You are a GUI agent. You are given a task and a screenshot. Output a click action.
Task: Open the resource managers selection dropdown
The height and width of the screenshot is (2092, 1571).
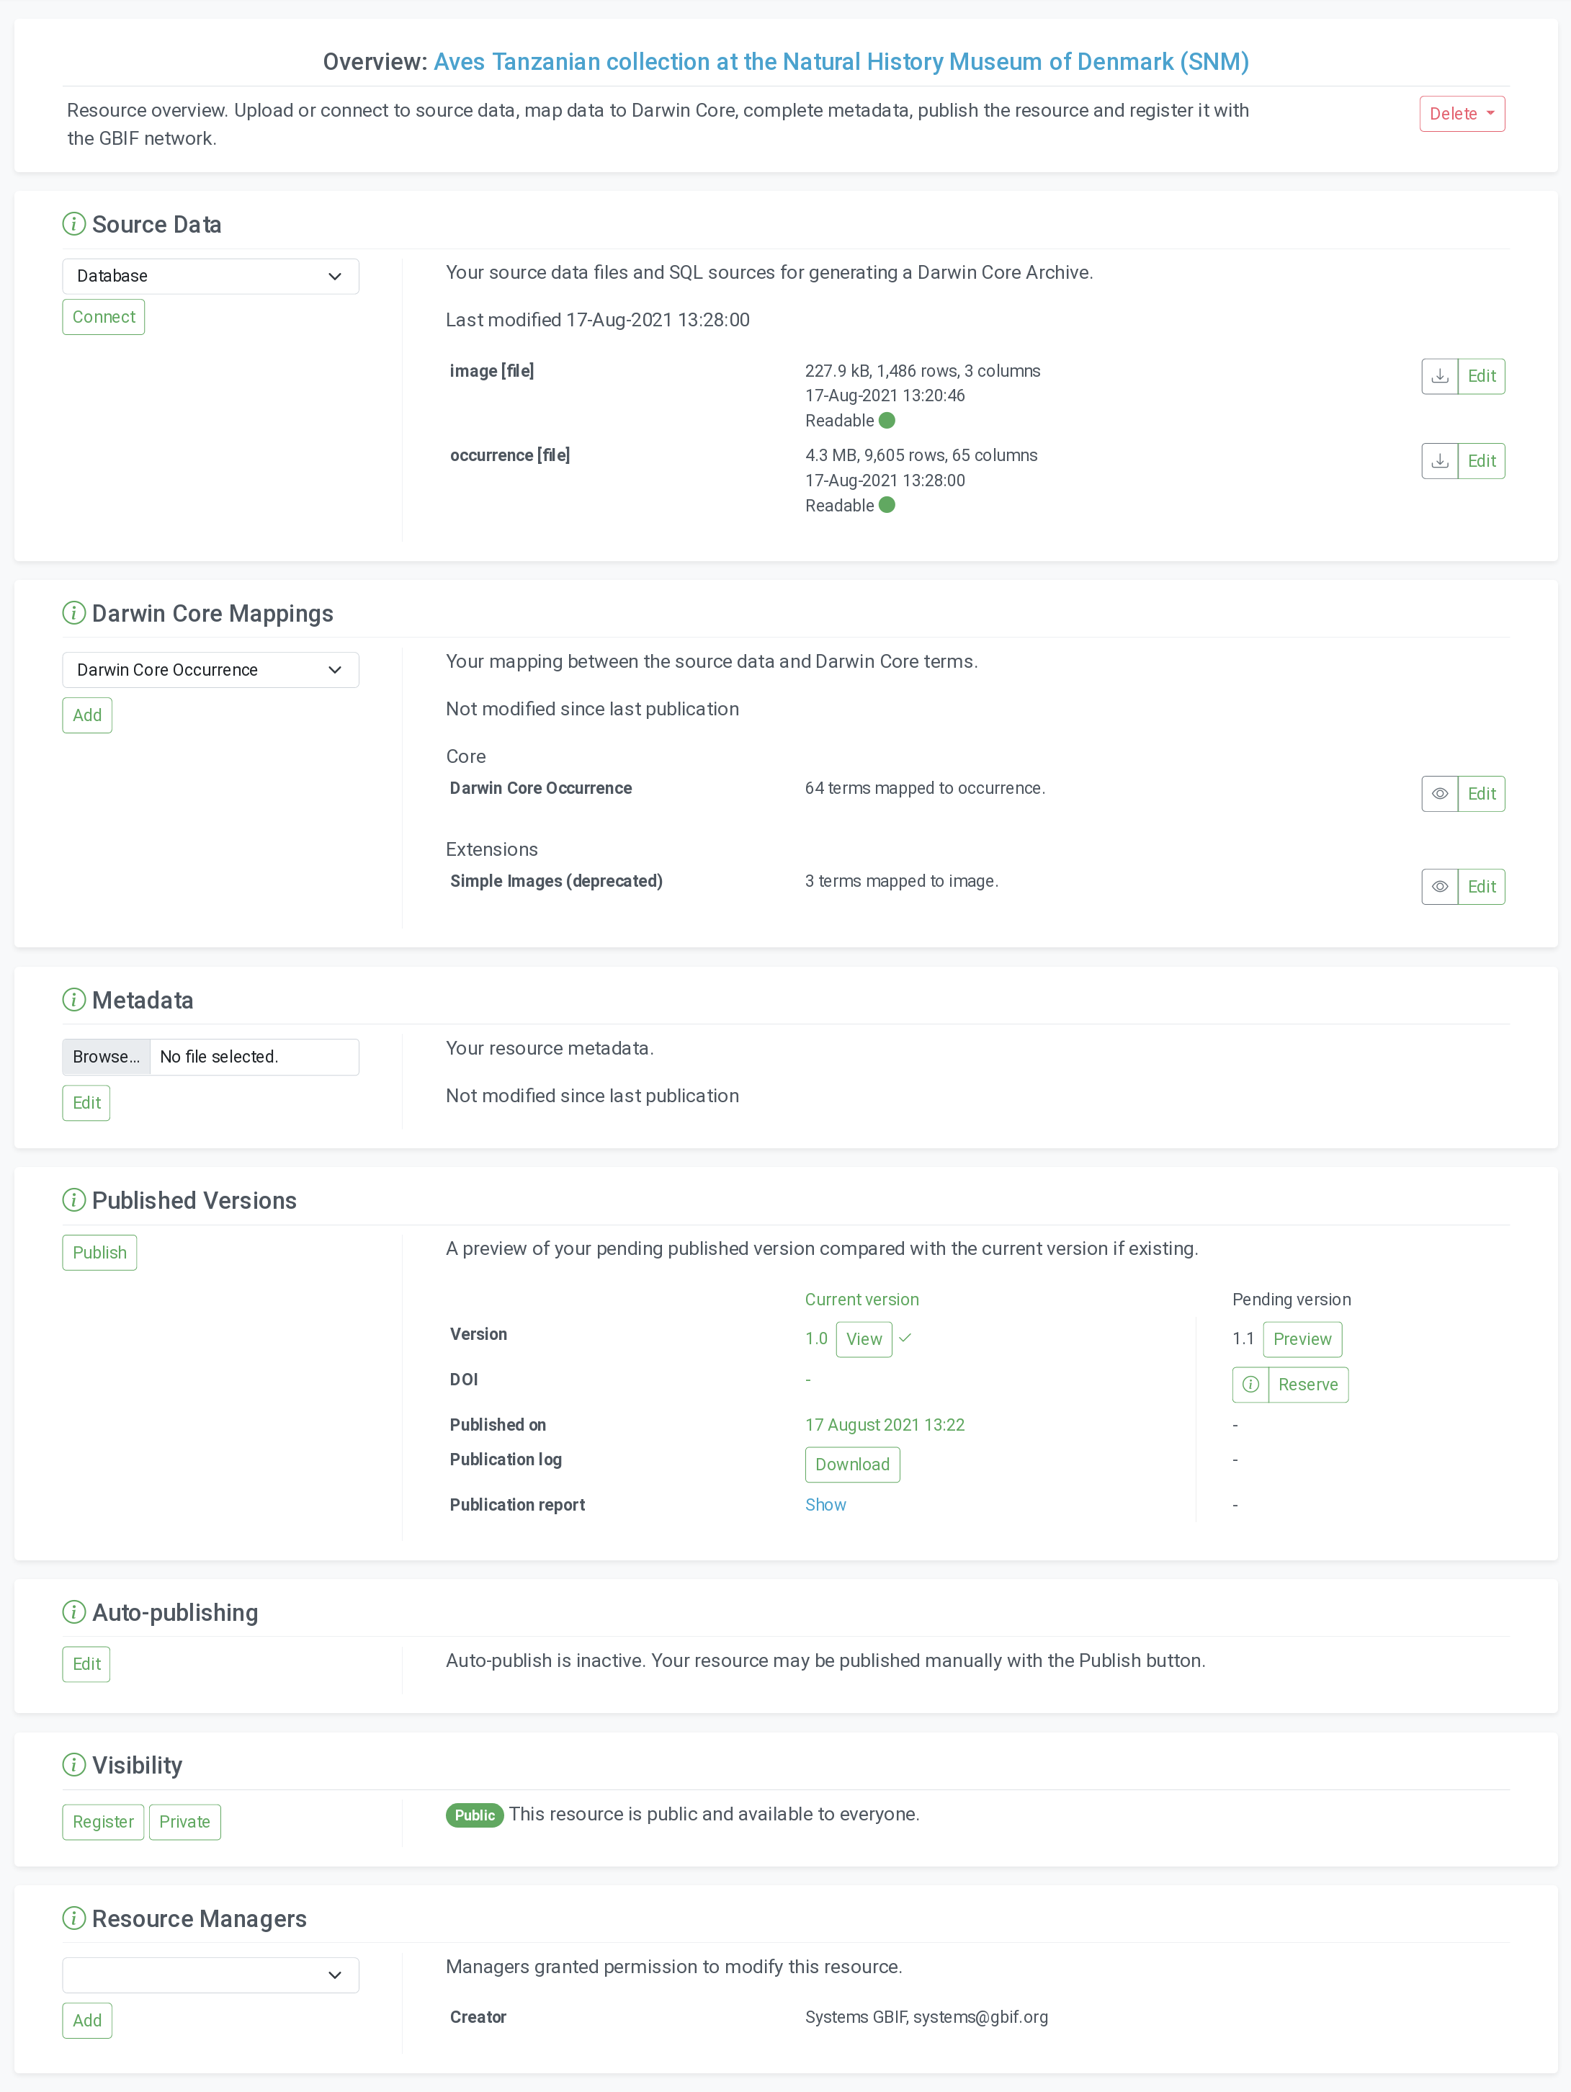tap(210, 1975)
